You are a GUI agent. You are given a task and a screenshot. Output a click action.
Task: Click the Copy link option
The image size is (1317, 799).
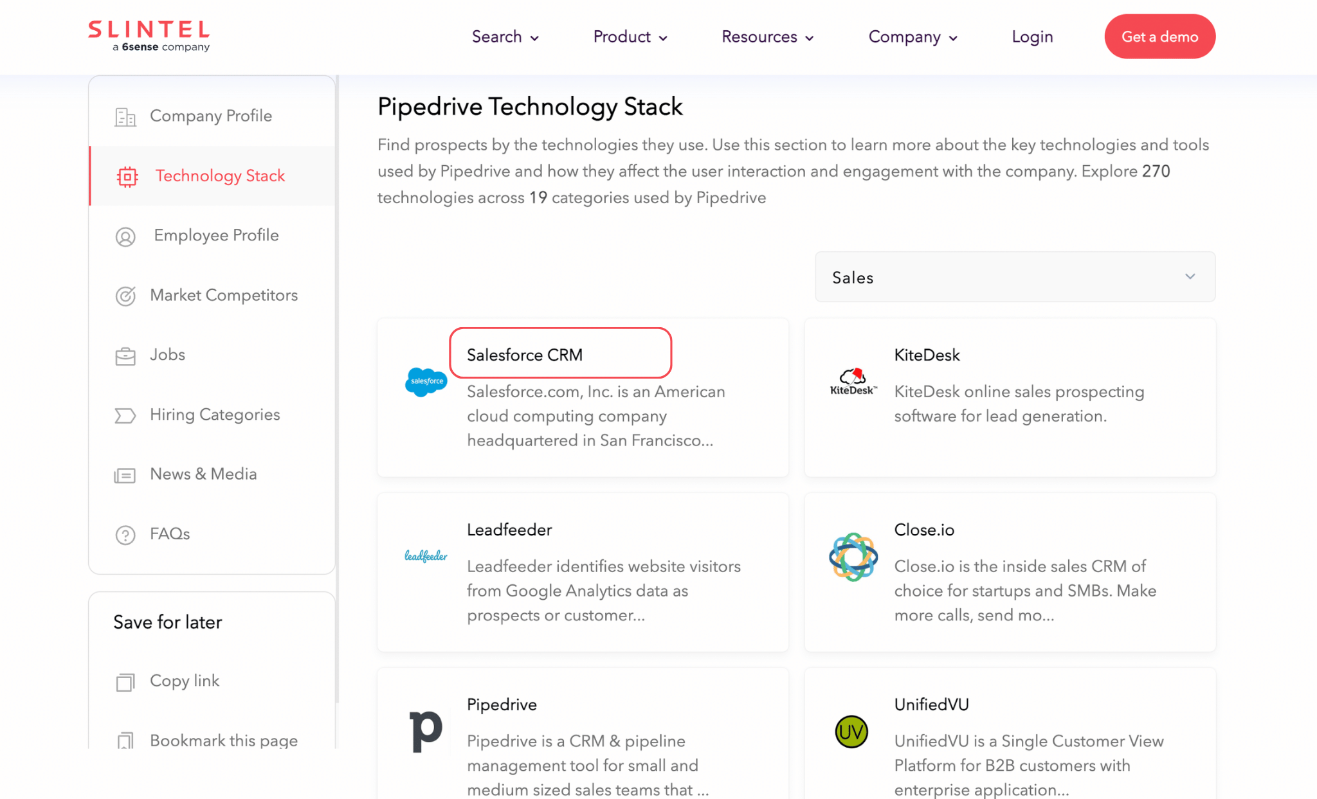pyautogui.click(x=185, y=681)
